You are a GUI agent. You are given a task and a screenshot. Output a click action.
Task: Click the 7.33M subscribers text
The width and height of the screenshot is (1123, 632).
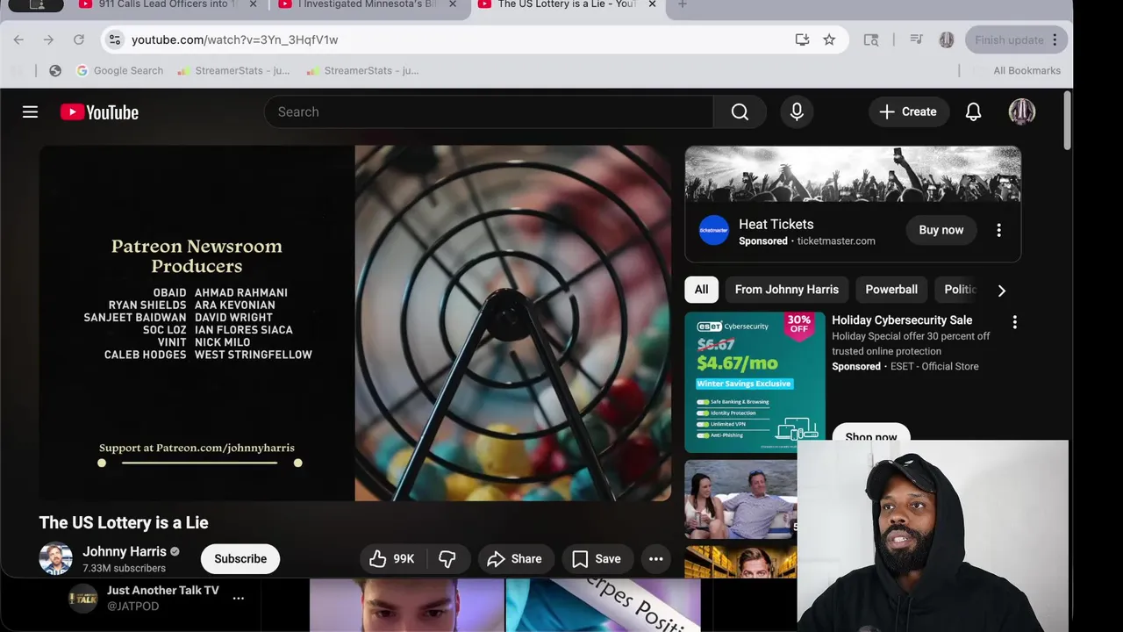tap(124, 568)
